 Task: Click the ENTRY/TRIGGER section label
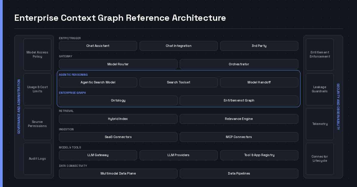70,38
